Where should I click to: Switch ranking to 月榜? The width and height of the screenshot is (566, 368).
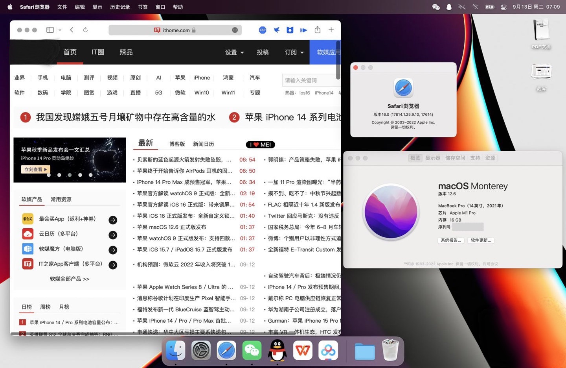(x=64, y=307)
